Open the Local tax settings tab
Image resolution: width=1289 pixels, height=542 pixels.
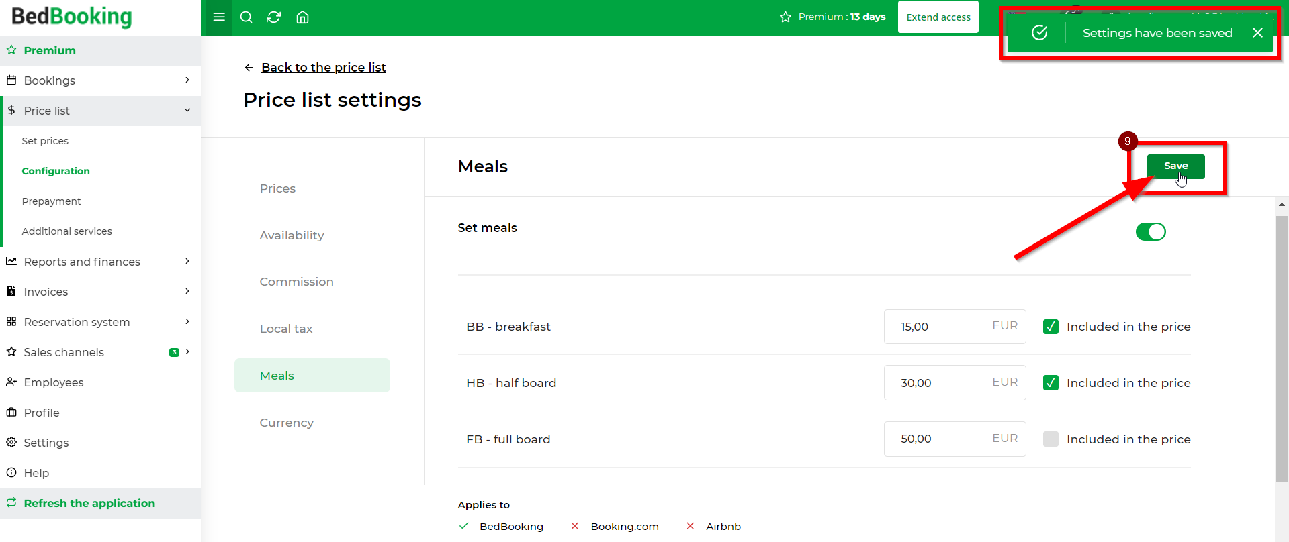[x=286, y=329]
